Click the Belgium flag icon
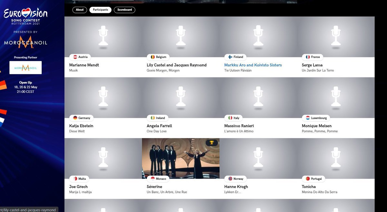Image resolution: width=387 pixels, height=212 pixels. click(153, 57)
